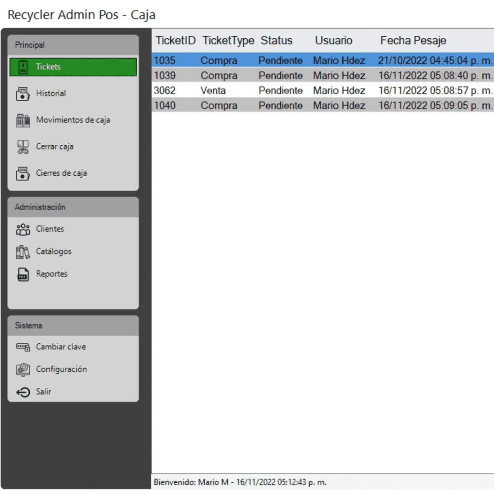Click the Tickets icon in sidebar
Screen dimensions: 494x490
point(23,67)
